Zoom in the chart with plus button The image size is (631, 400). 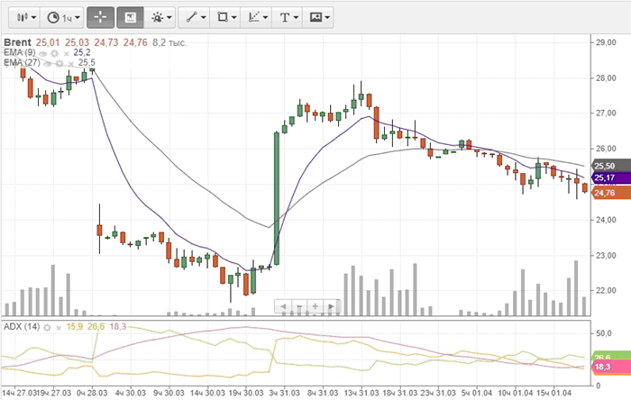315,306
